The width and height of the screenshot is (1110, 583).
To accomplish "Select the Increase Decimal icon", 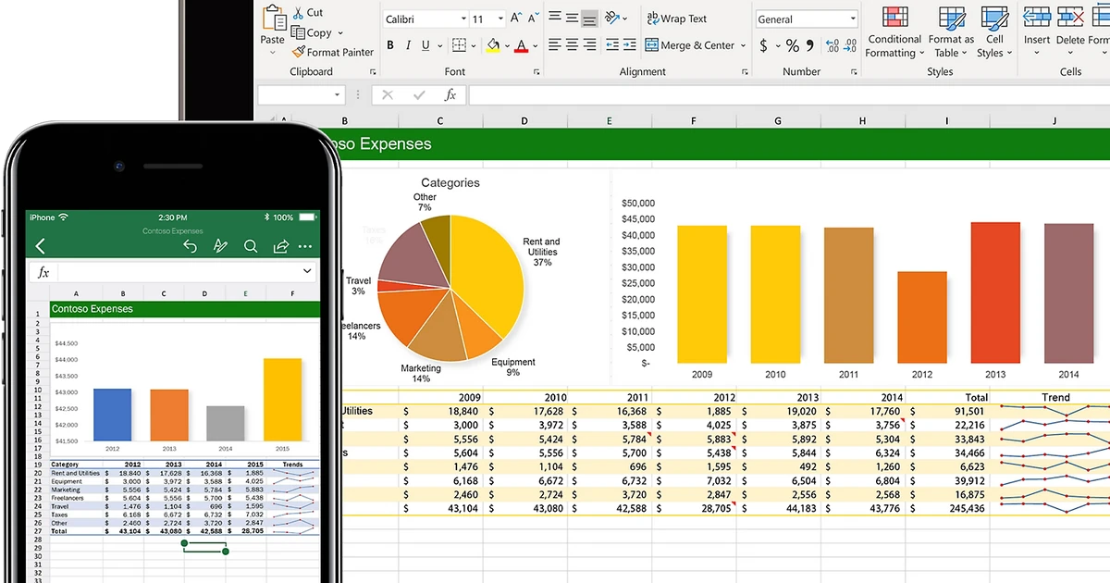I will pos(832,44).
